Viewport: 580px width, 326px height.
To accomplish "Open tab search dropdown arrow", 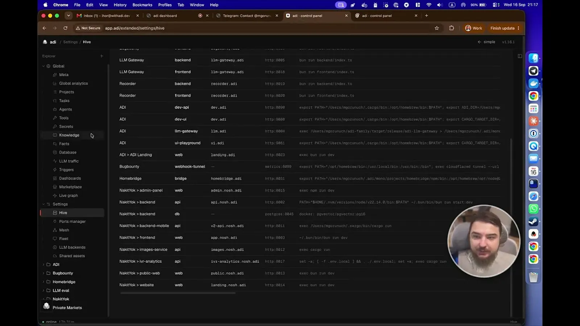I will (68, 16).
